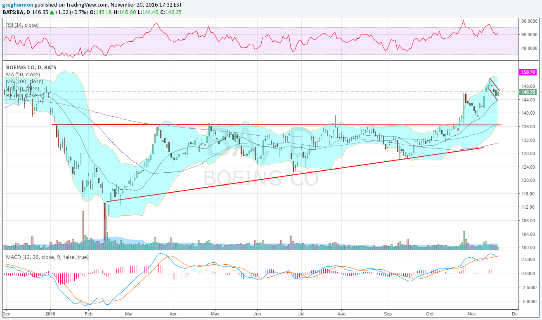Click the 108.00 price axis label
Image resolution: width=542 pixels, height=320 pixels.
[x=528, y=221]
